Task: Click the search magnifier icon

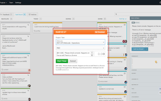Action: click(x=116, y=14)
